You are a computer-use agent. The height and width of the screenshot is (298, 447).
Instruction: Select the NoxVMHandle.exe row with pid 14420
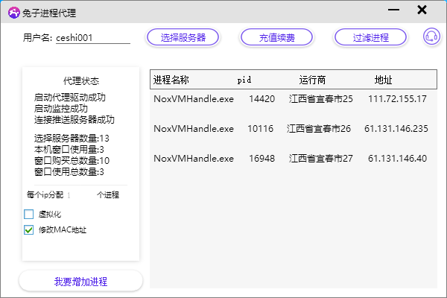pyautogui.click(x=294, y=99)
